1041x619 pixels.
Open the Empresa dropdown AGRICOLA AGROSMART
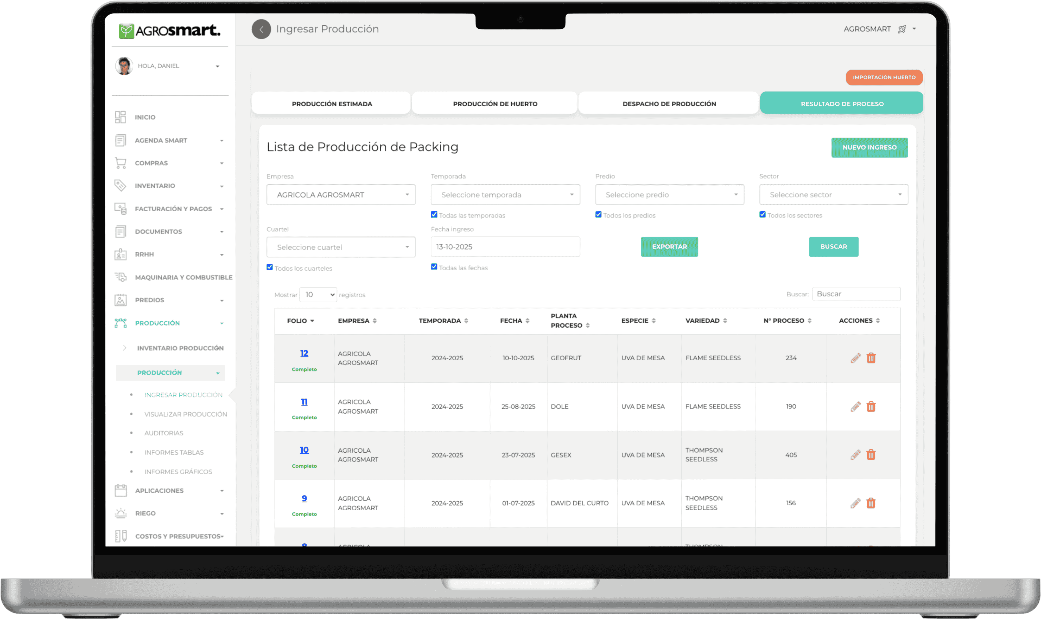pos(341,195)
